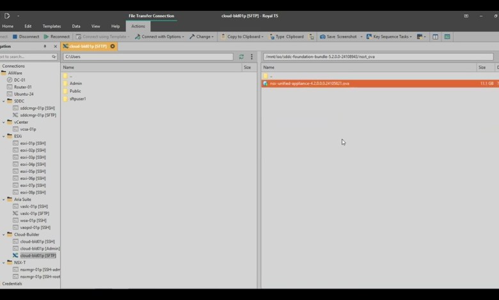Viewport: 499px width, 300px height.
Task: Open the Data ribbon tab
Action: coord(76,26)
